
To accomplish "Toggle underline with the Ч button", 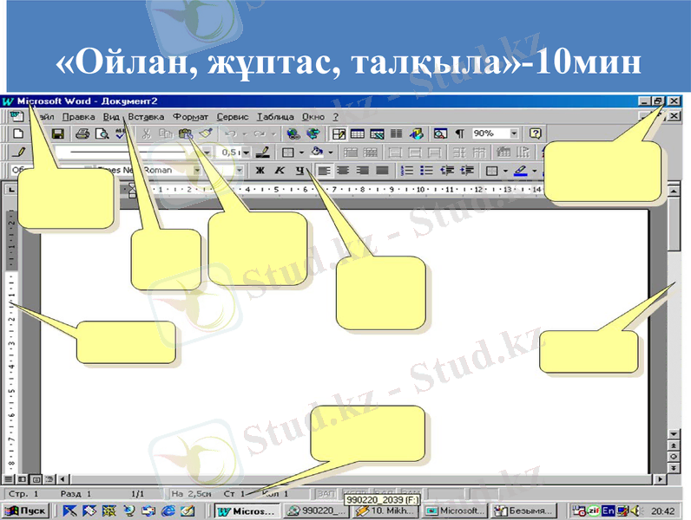I will coord(299,170).
